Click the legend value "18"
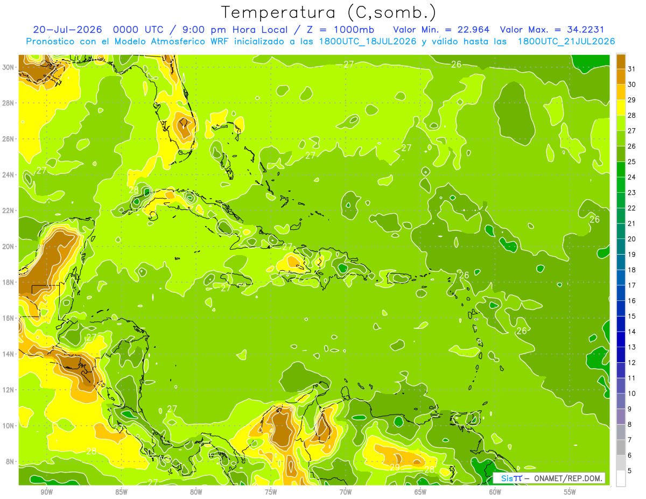 (631, 270)
